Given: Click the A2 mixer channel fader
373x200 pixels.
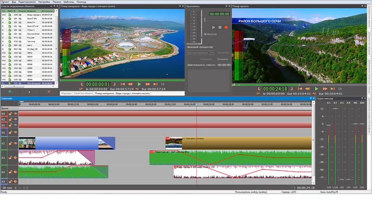Looking at the screenshot, I should coord(335,109).
